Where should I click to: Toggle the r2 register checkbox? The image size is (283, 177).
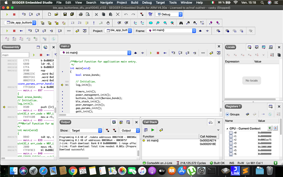pos(231,140)
